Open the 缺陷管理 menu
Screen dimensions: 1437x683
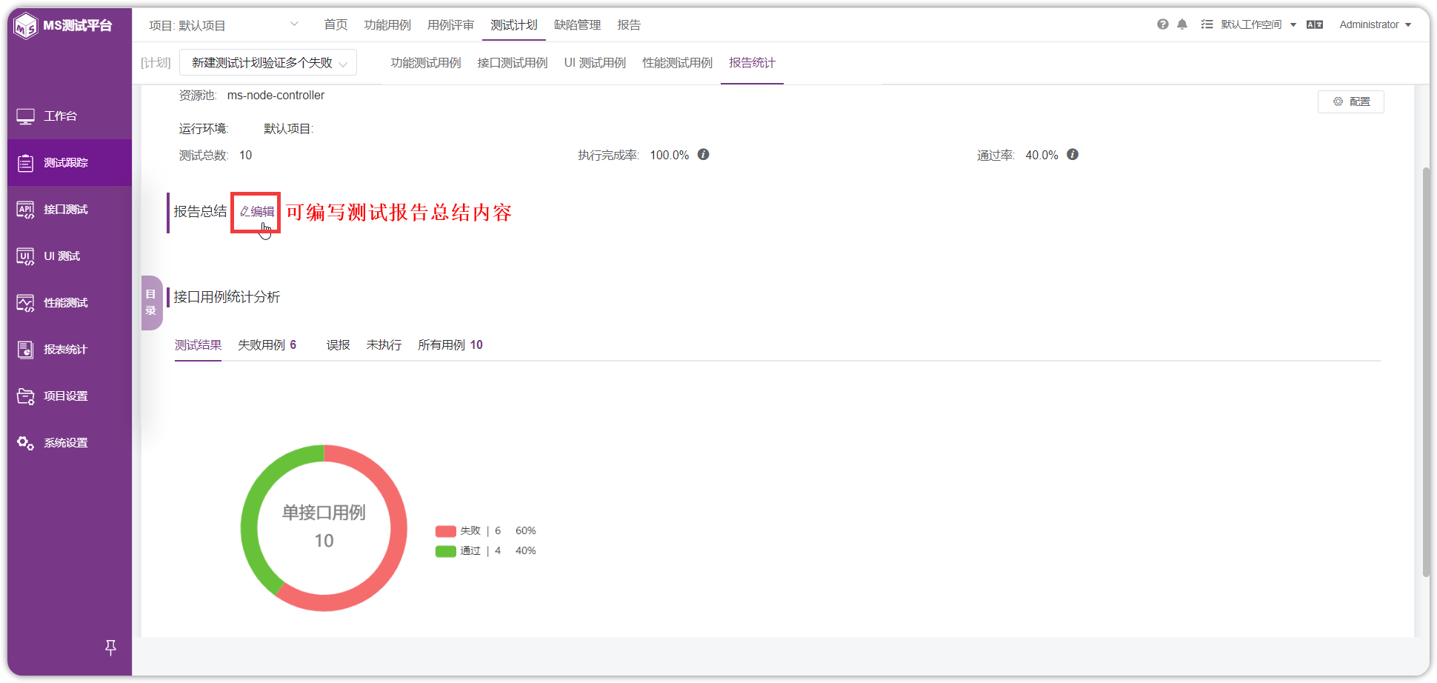578,24
